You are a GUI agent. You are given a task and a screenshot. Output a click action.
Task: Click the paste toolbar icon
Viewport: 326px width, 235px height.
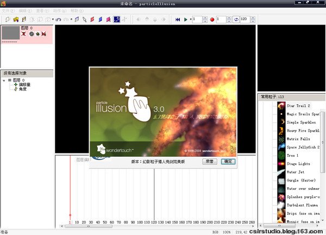48,20
